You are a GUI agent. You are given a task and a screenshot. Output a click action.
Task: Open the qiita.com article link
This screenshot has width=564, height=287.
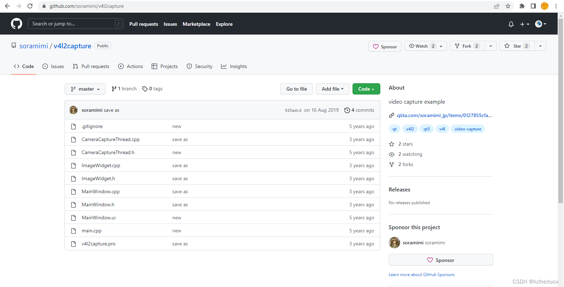(444, 115)
